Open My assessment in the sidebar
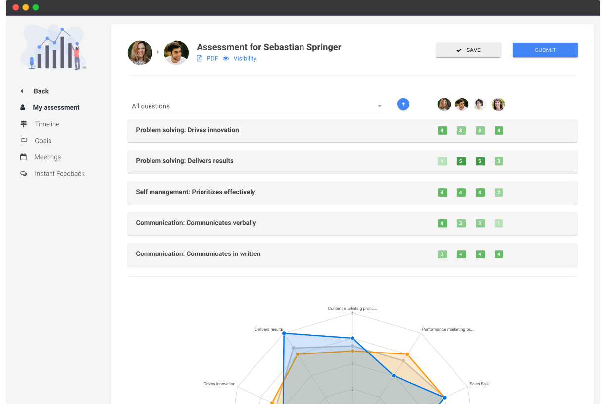This screenshot has width=606, height=404. (56, 107)
